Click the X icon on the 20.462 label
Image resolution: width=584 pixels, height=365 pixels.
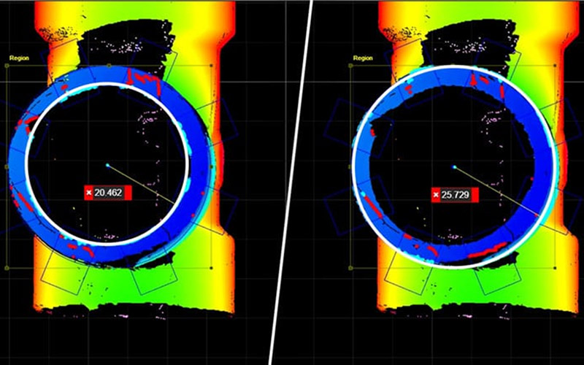coord(90,193)
